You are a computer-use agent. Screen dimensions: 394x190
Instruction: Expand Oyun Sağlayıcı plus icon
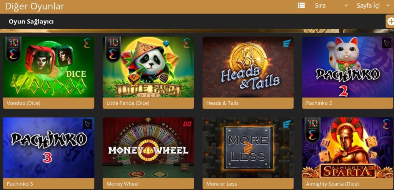pyautogui.click(x=391, y=22)
